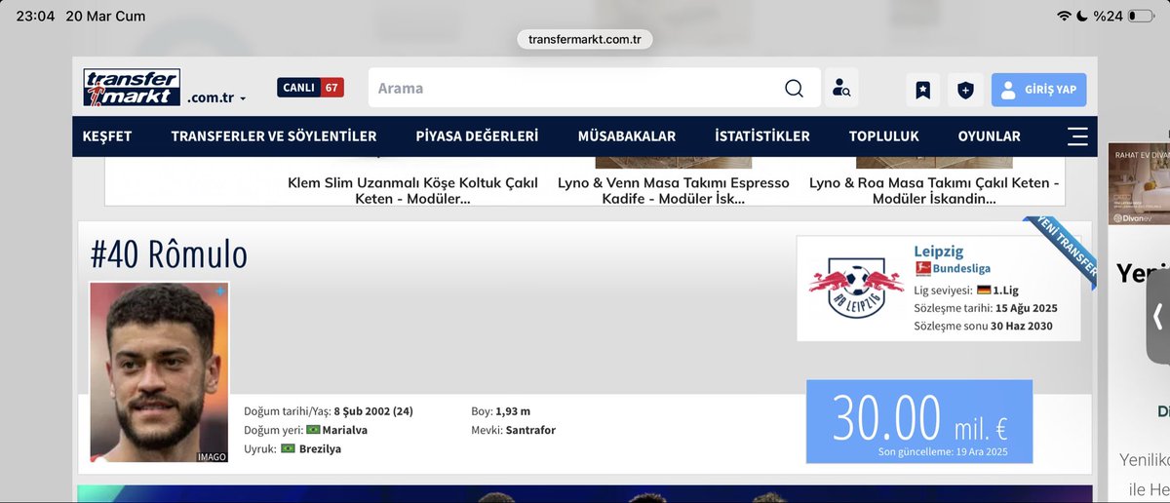Click the Santrafor position text
Screen dimensions: 1170x503
(x=530, y=430)
